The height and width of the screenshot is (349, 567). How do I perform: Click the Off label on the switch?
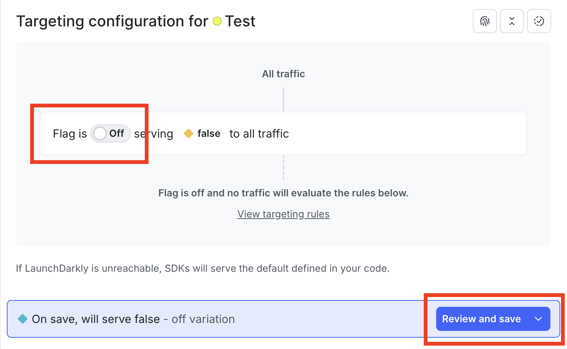117,133
